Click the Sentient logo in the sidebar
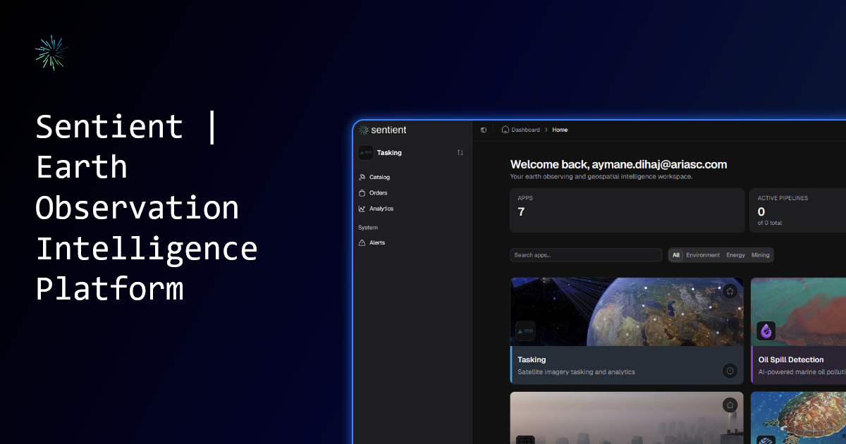This screenshot has height=444, width=846. pos(382,130)
